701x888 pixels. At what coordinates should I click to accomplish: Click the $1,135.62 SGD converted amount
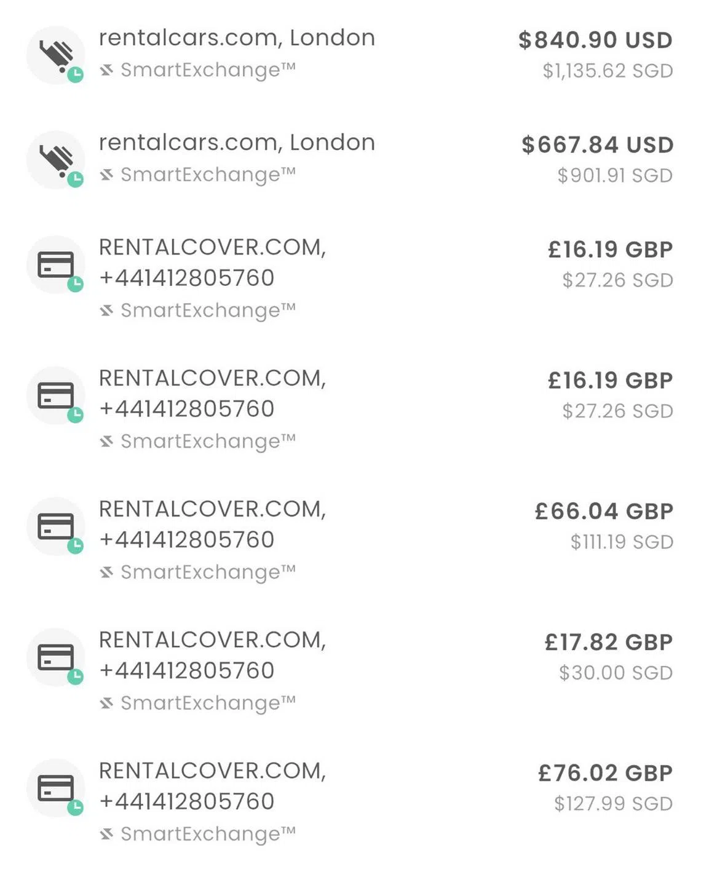(x=607, y=71)
